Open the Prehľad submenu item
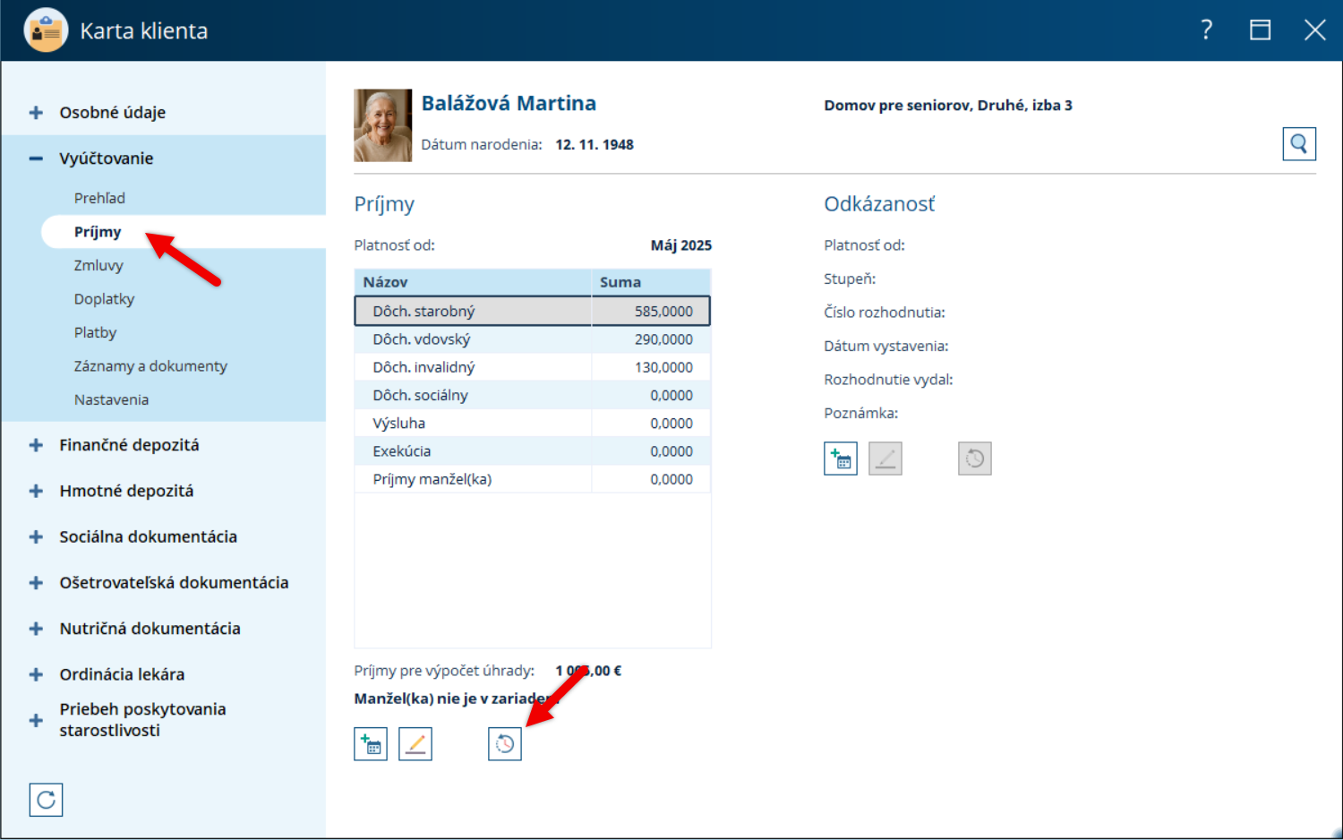 coord(99,198)
